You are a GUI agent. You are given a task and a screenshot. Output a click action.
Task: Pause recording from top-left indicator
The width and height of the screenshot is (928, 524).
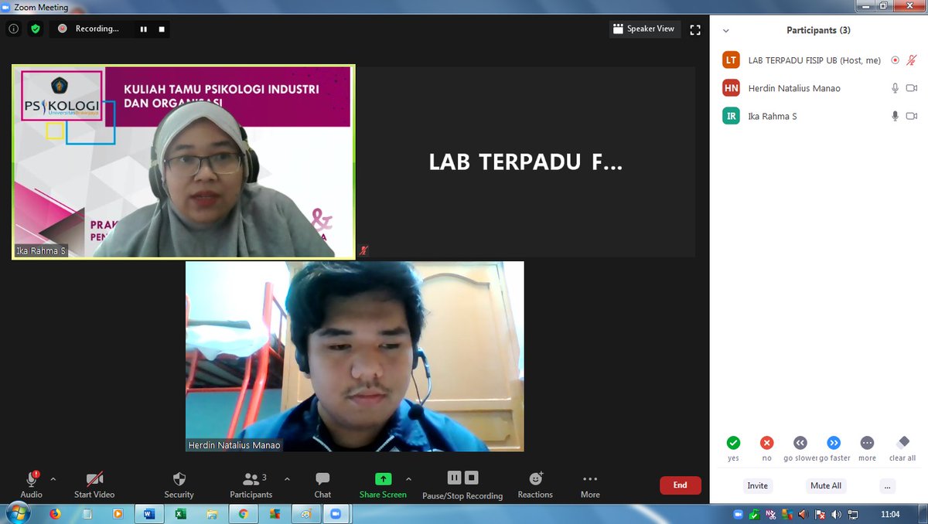(x=143, y=29)
